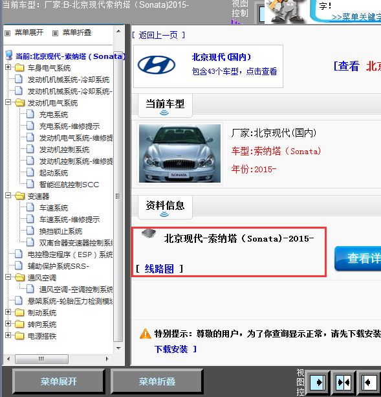The image size is (381, 397).
Task: Select the computer icon beside 当前:北京现代-索纳塔
Action: point(9,56)
